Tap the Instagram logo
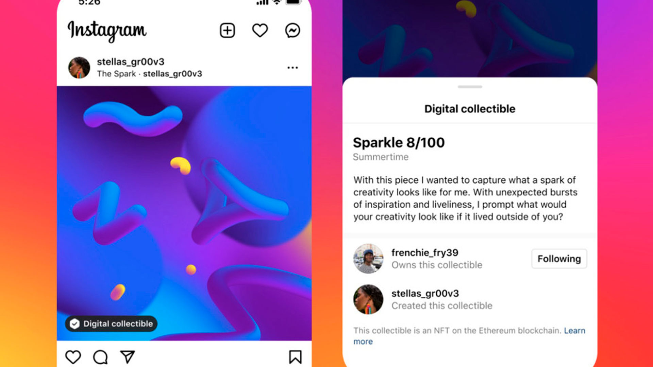 (x=107, y=31)
